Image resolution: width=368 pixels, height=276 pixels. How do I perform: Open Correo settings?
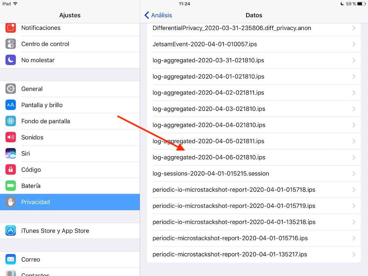pos(70,259)
